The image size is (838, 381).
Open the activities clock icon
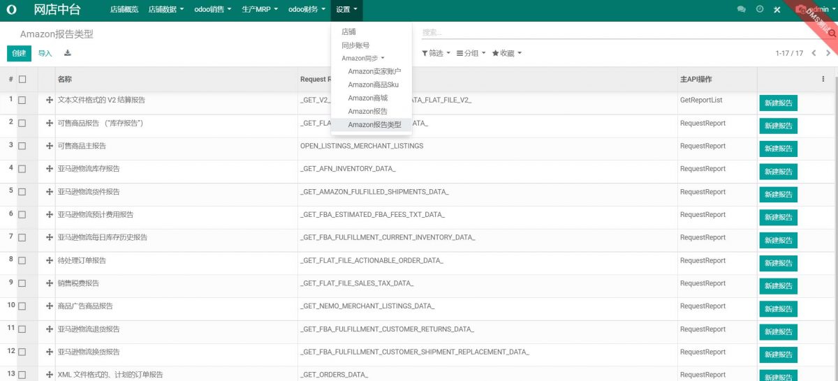760,10
